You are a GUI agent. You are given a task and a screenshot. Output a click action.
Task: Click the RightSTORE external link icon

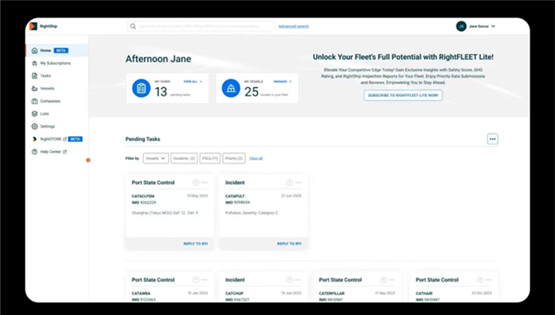[65, 139]
